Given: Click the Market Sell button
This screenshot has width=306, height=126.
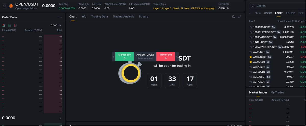Looking at the screenshot, I should [165, 57].
